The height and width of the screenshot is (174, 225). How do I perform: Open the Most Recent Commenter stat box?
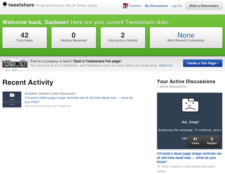coord(186,38)
